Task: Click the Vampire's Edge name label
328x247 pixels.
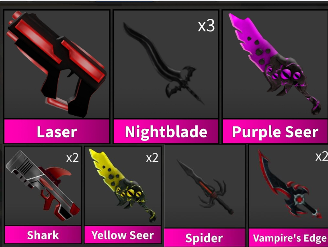Action: click(x=289, y=238)
